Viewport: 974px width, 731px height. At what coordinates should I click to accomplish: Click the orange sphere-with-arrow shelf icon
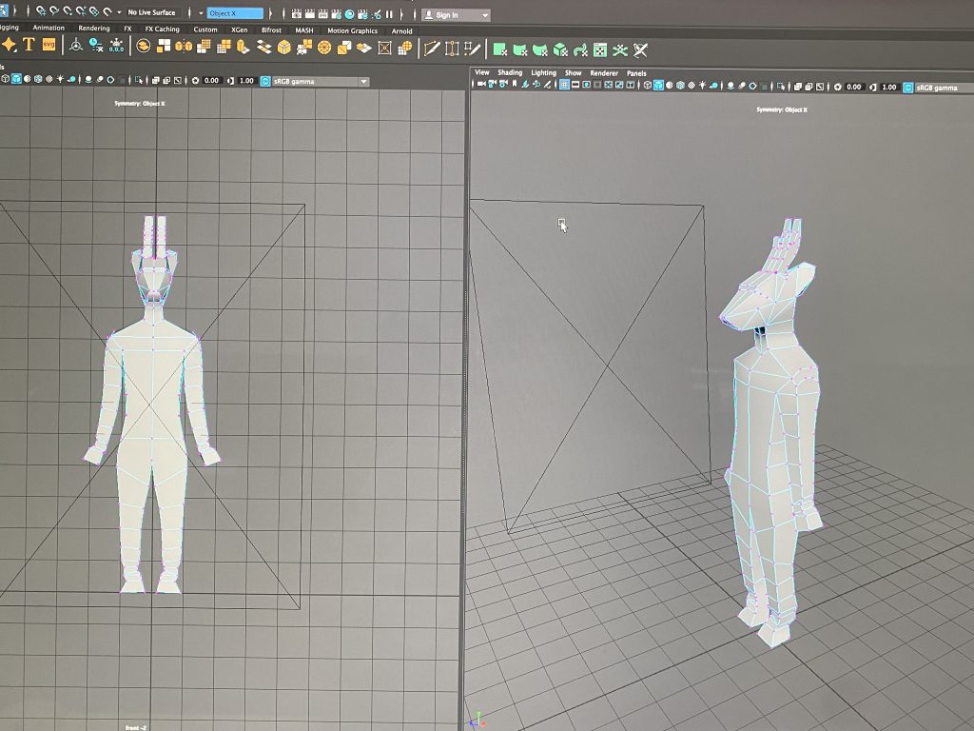click(x=144, y=47)
